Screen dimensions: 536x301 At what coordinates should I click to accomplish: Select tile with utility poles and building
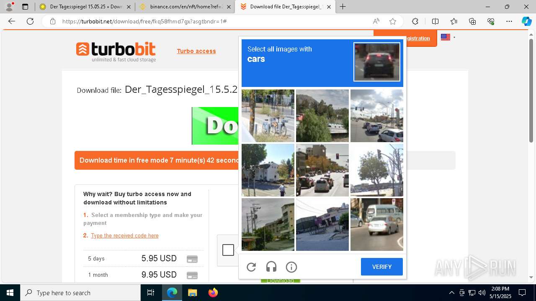click(268, 224)
